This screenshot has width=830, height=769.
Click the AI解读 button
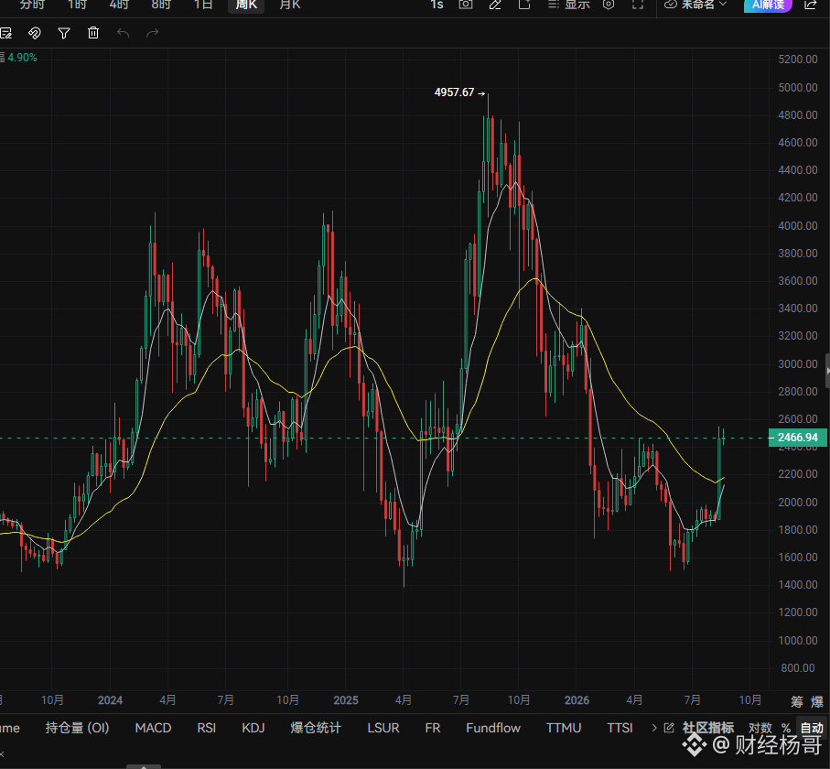(x=768, y=5)
